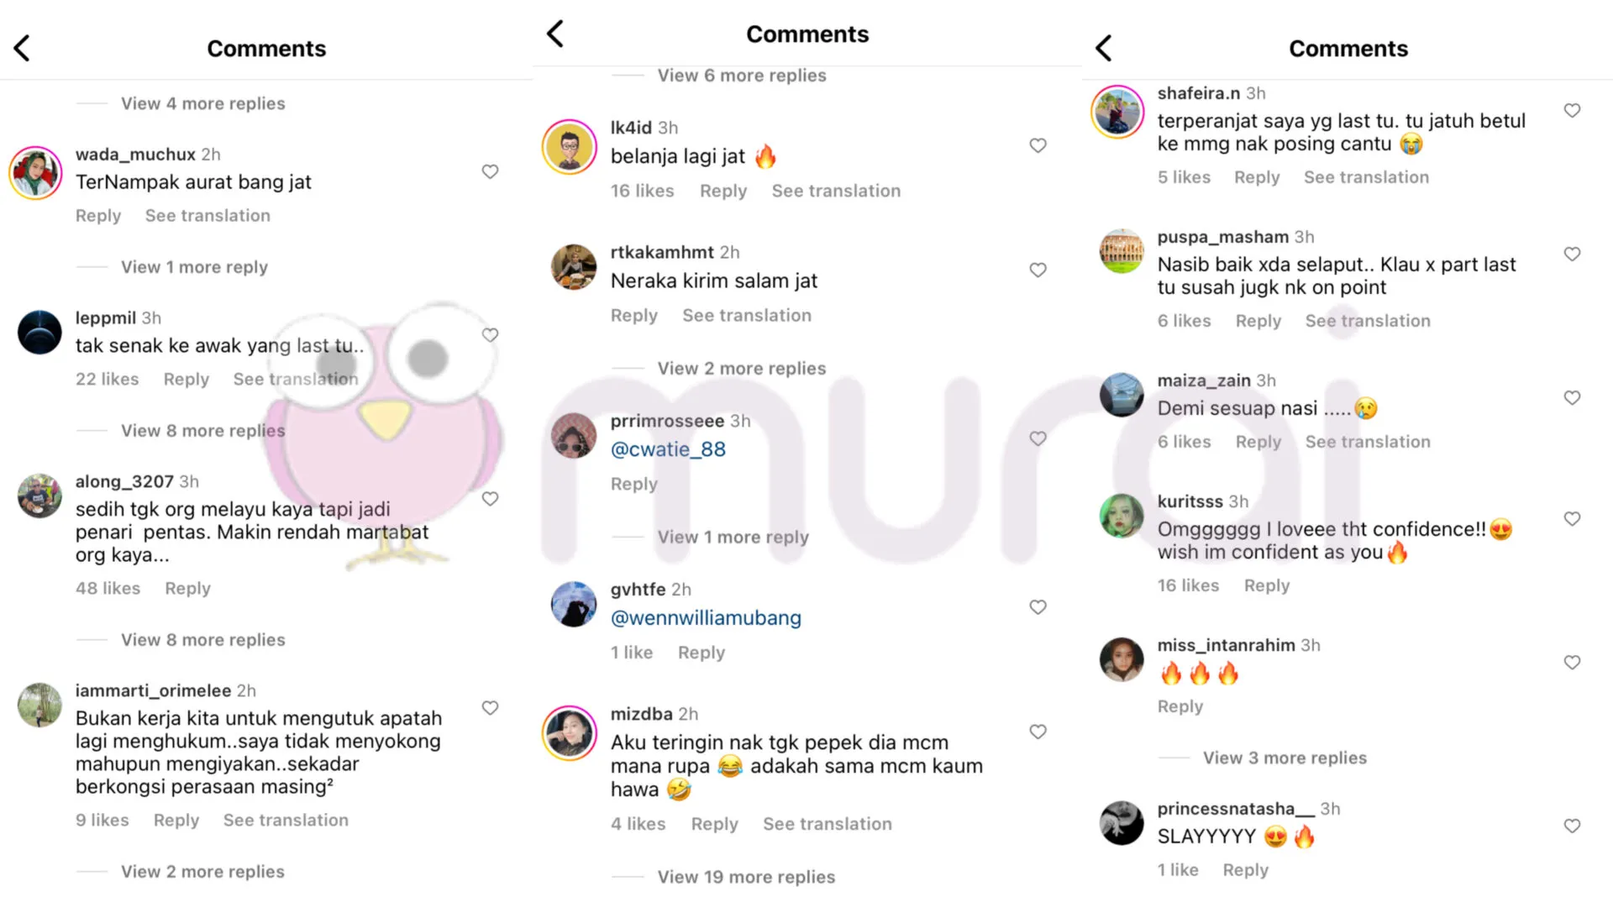Tap the middle panel's back arrow
The width and height of the screenshot is (1613, 897).
(555, 34)
